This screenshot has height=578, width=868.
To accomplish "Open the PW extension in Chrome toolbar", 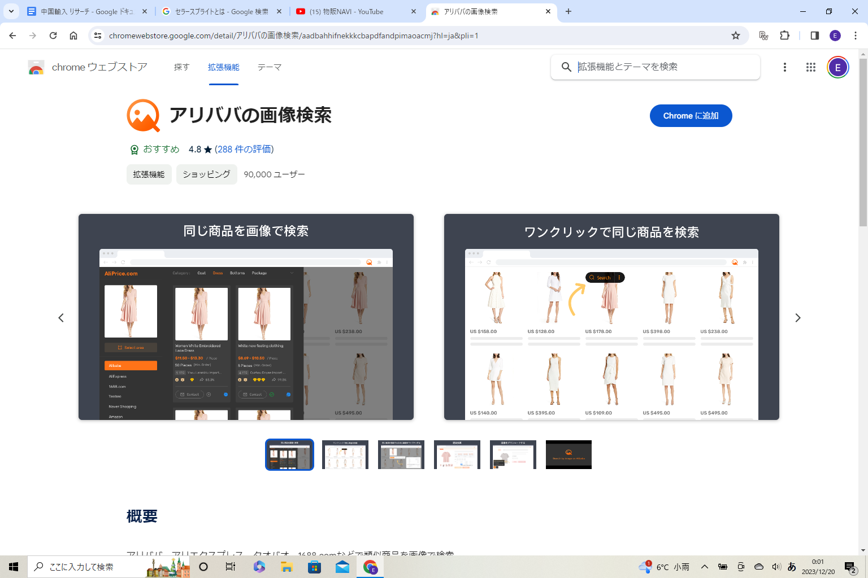I will (763, 36).
